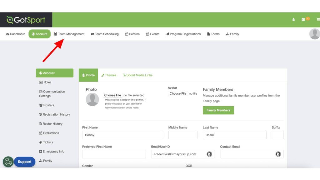Go to Team Scheduling
The width and height of the screenshot is (320, 180).
[x=105, y=34]
